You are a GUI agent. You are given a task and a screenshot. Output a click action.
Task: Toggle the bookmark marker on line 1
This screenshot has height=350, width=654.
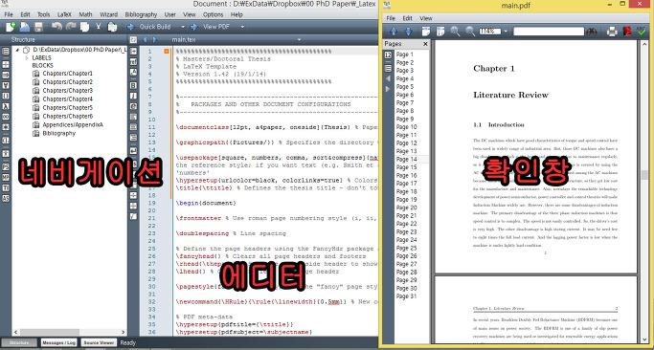point(167,52)
